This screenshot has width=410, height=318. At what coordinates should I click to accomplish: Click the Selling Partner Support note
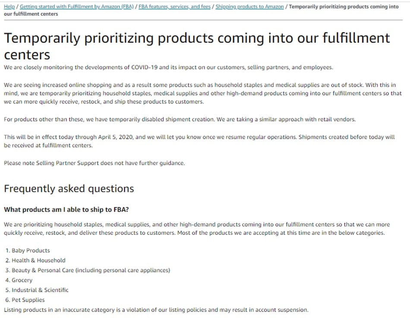click(95, 163)
